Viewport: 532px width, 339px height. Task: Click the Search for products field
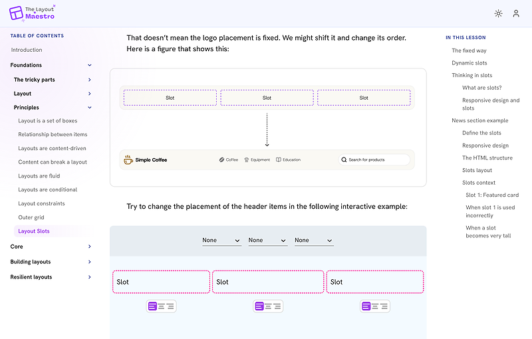tap(374, 160)
